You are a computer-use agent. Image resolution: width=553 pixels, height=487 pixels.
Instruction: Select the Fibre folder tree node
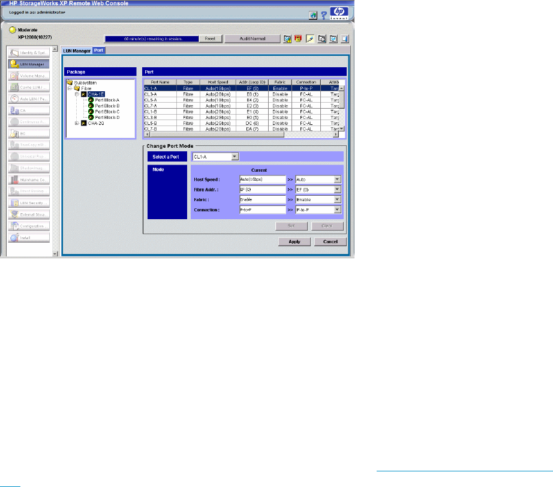(83, 88)
